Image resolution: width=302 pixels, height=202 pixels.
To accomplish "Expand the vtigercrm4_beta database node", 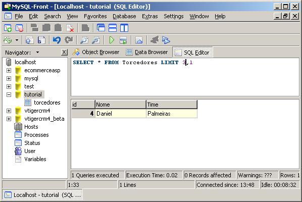I will pos(9,119).
